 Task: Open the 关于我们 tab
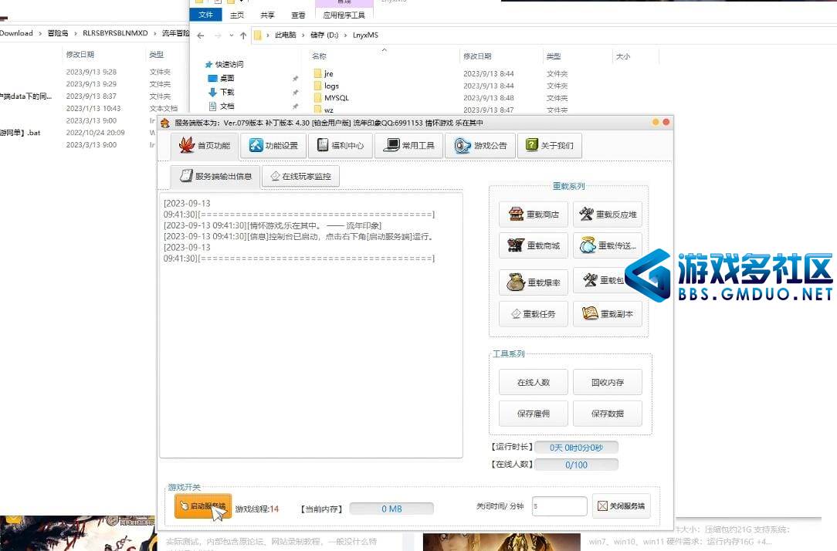click(x=549, y=145)
